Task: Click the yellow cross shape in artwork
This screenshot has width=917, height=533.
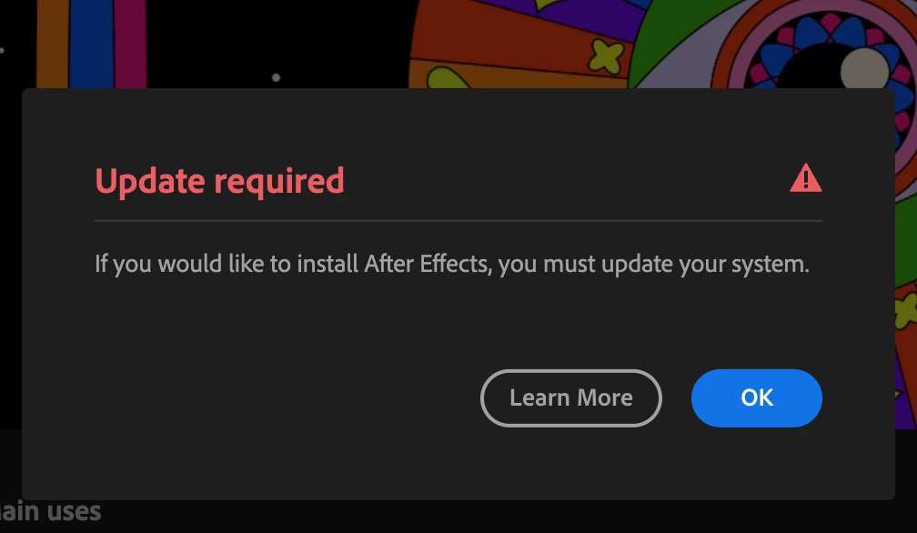Action: 605,56
